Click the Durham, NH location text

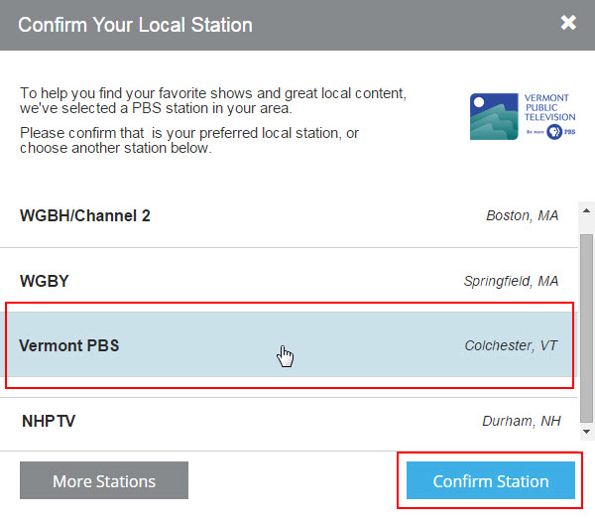pos(522,421)
